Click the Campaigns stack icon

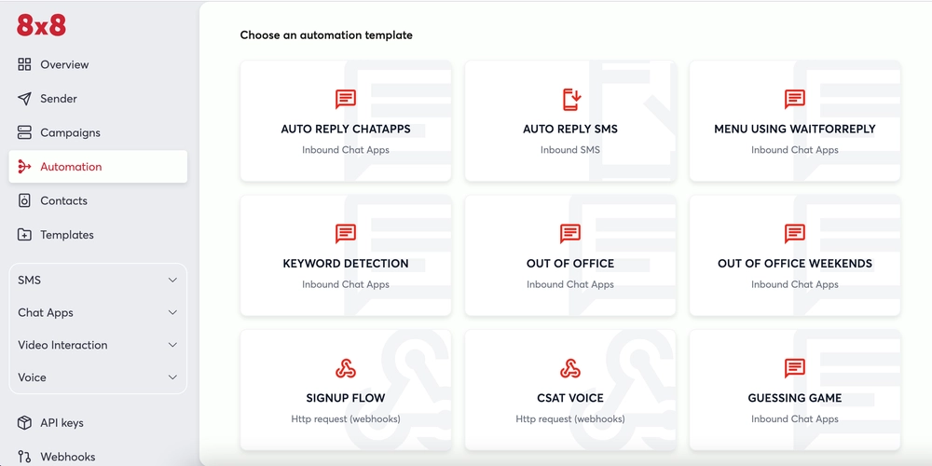click(x=24, y=132)
